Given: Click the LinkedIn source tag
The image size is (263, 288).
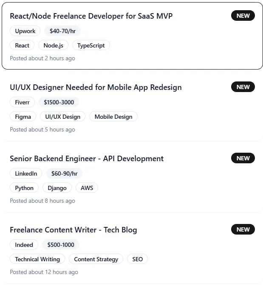Looking at the screenshot, I should click(x=26, y=173).
